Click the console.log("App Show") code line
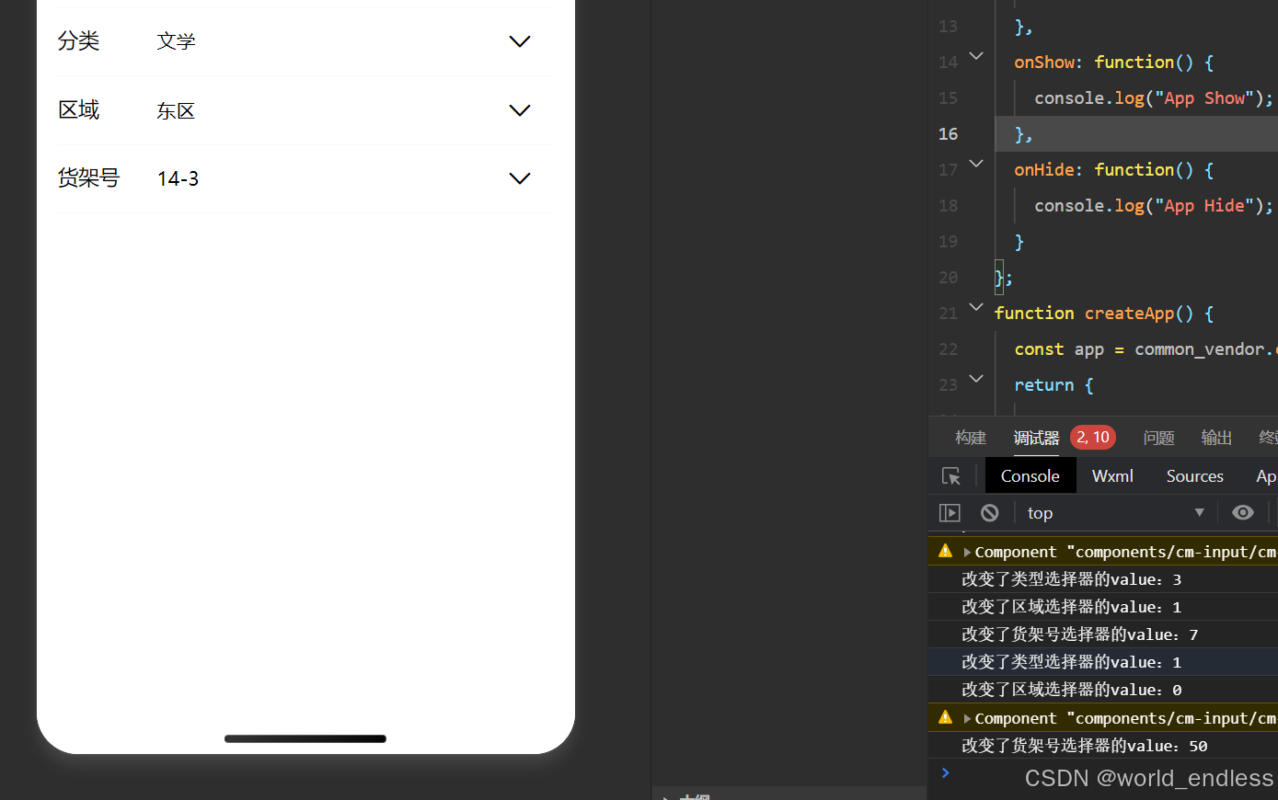This screenshot has height=800, width=1278. 1154,98
